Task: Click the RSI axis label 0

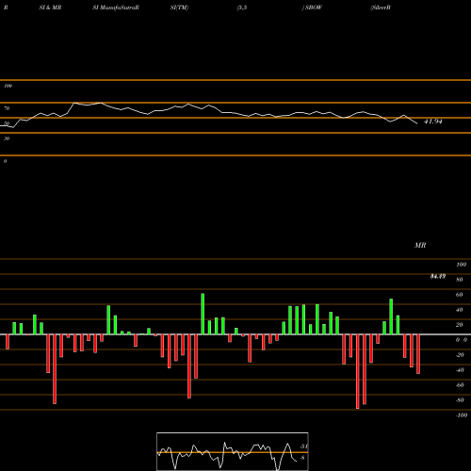Action: tap(5, 161)
